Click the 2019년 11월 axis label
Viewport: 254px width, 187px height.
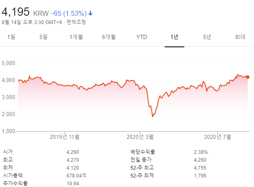[x=64, y=137]
